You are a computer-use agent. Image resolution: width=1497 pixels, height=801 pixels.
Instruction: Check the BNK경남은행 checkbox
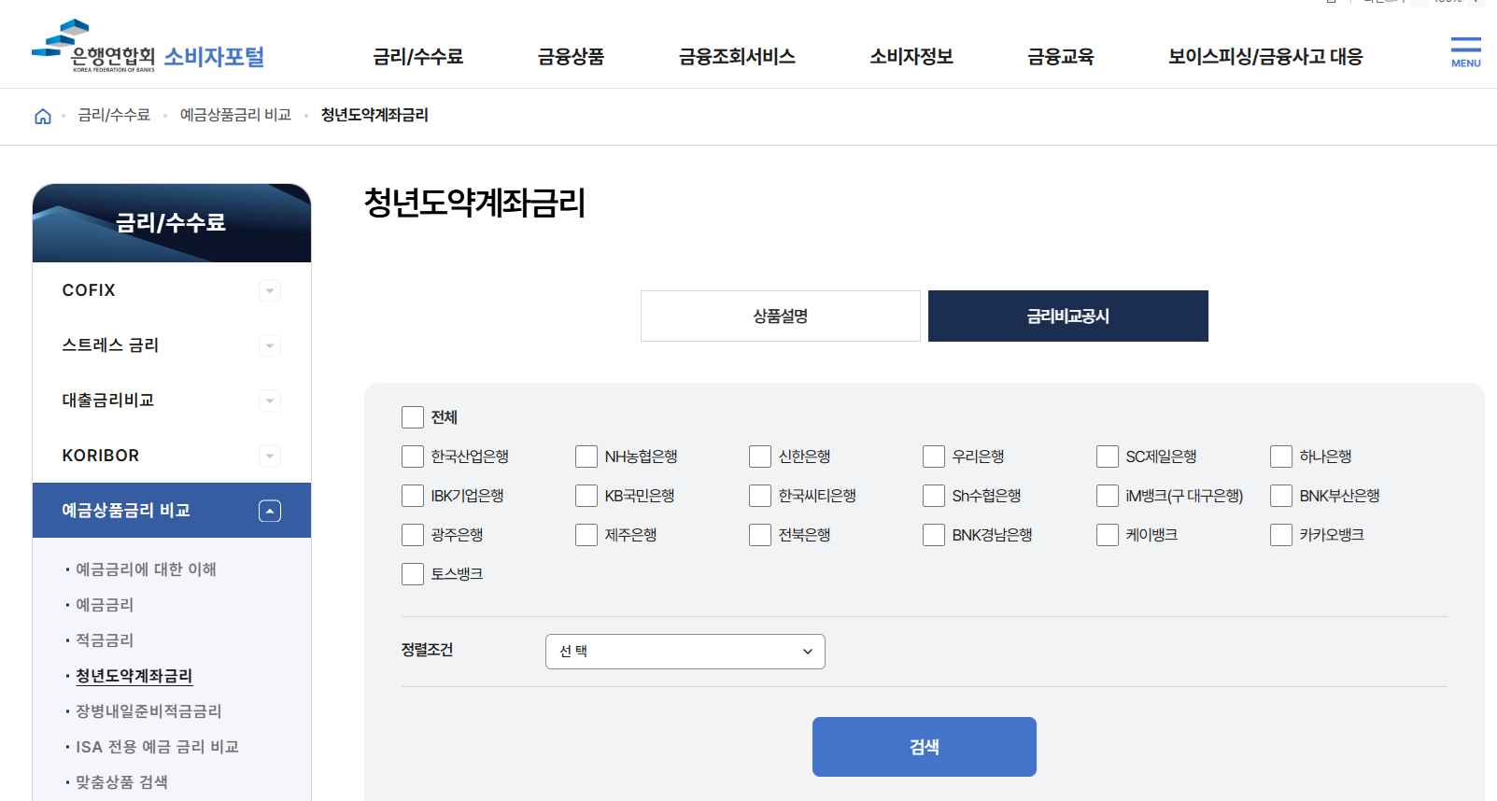click(x=934, y=535)
